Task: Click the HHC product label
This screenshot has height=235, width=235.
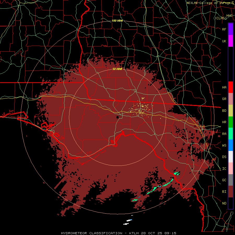Action: pos(229,16)
